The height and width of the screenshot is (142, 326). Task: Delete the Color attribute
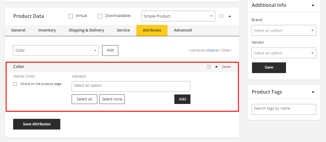point(226,67)
